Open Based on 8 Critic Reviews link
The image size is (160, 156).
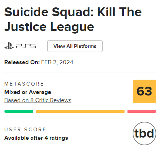pos(38,100)
